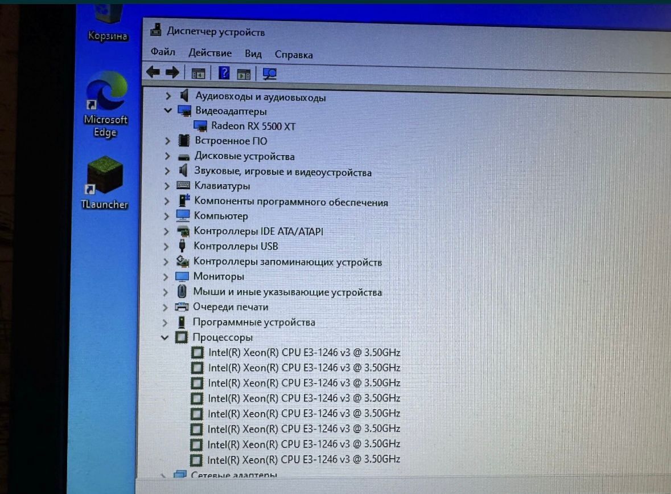This screenshot has height=494, width=671.
Task: Click the computer icon beside Компьютер
Action: tap(183, 215)
